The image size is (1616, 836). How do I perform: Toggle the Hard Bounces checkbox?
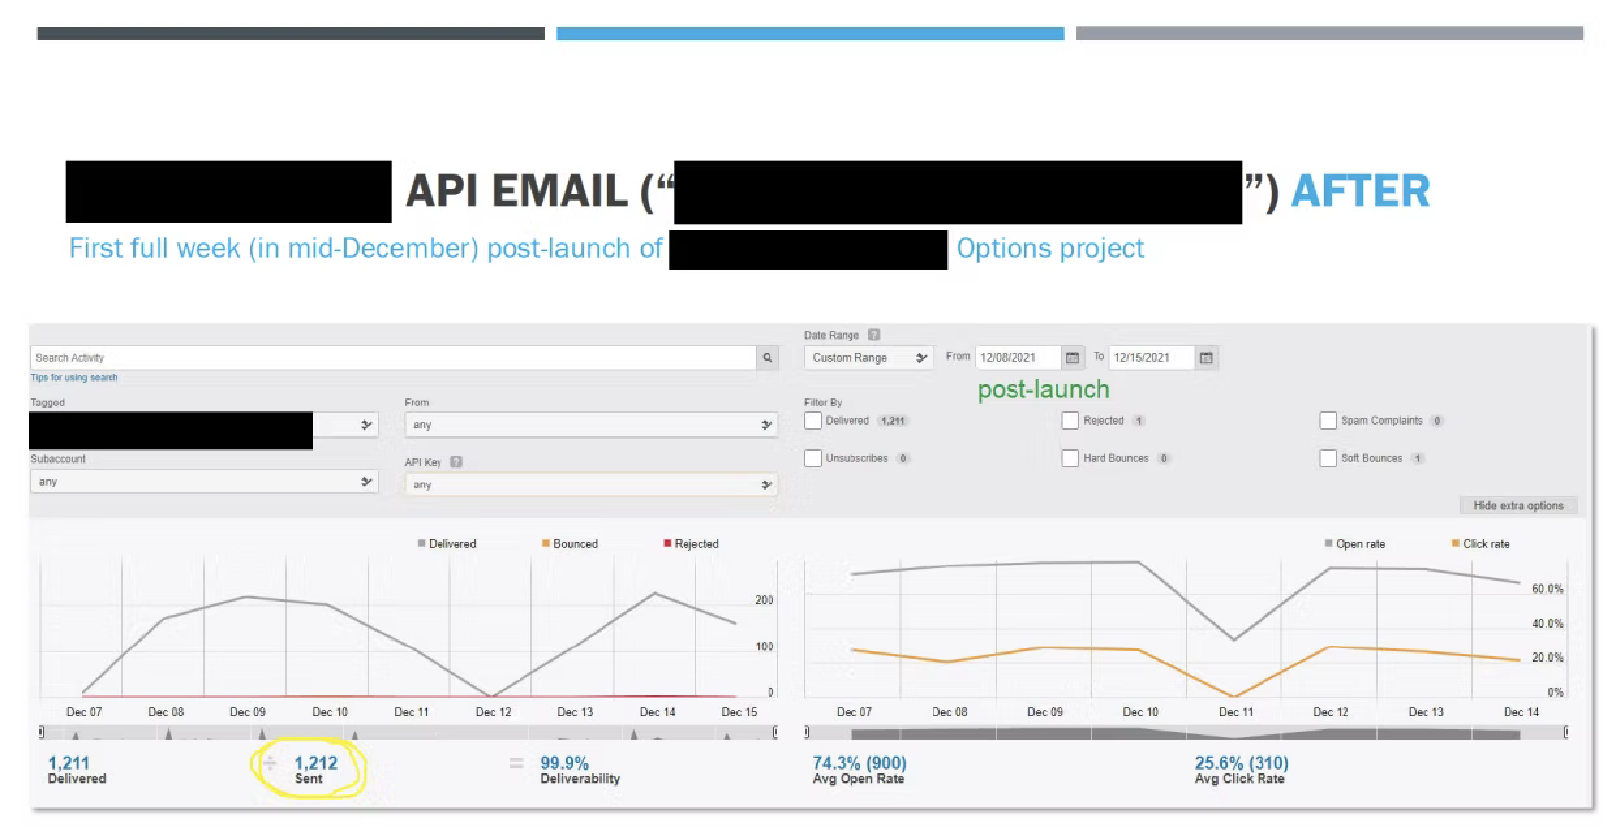point(1071,458)
